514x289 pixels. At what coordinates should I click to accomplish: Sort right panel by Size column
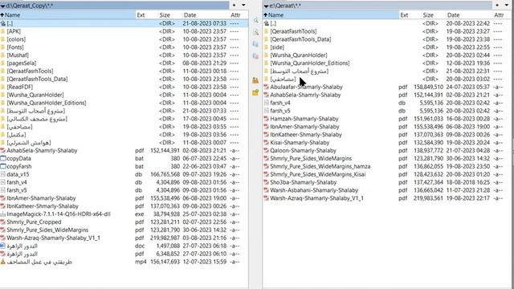point(428,15)
